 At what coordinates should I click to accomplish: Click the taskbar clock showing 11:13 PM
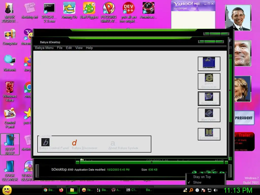(x=238, y=190)
